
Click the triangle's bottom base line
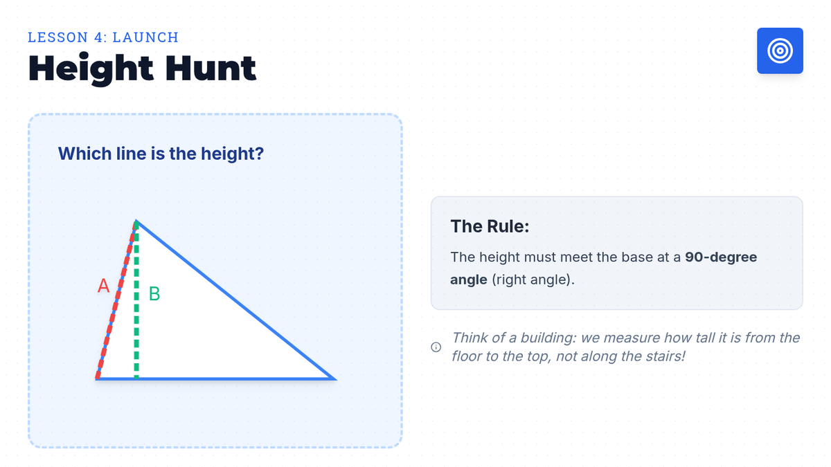[x=229, y=378]
